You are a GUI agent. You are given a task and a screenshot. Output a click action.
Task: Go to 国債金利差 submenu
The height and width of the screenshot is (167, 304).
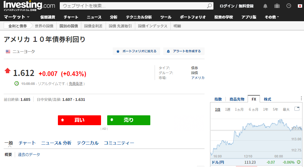tap(93, 26)
